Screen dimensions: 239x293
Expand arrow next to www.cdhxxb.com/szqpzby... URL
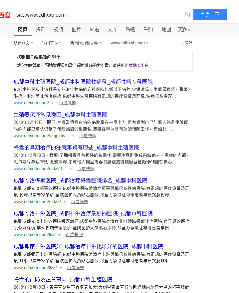click(x=73, y=136)
